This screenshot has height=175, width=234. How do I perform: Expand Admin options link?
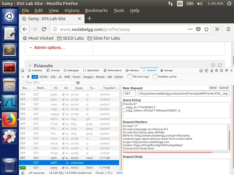pyautogui.click(x=49, y=48)
